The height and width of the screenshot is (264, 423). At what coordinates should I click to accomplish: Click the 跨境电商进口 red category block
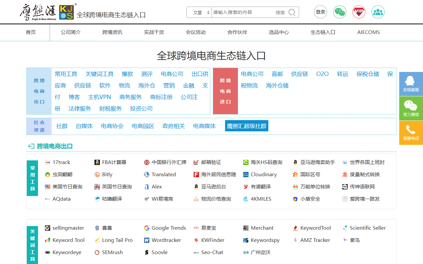[x=225, y=91]
